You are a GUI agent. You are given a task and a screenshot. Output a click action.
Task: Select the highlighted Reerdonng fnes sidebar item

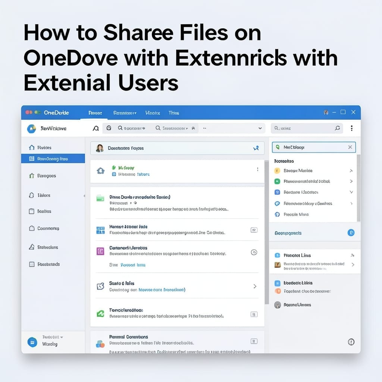coord(53,159)
